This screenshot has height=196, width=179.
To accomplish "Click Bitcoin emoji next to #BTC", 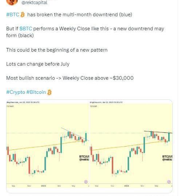I will (x=23, y=15).
